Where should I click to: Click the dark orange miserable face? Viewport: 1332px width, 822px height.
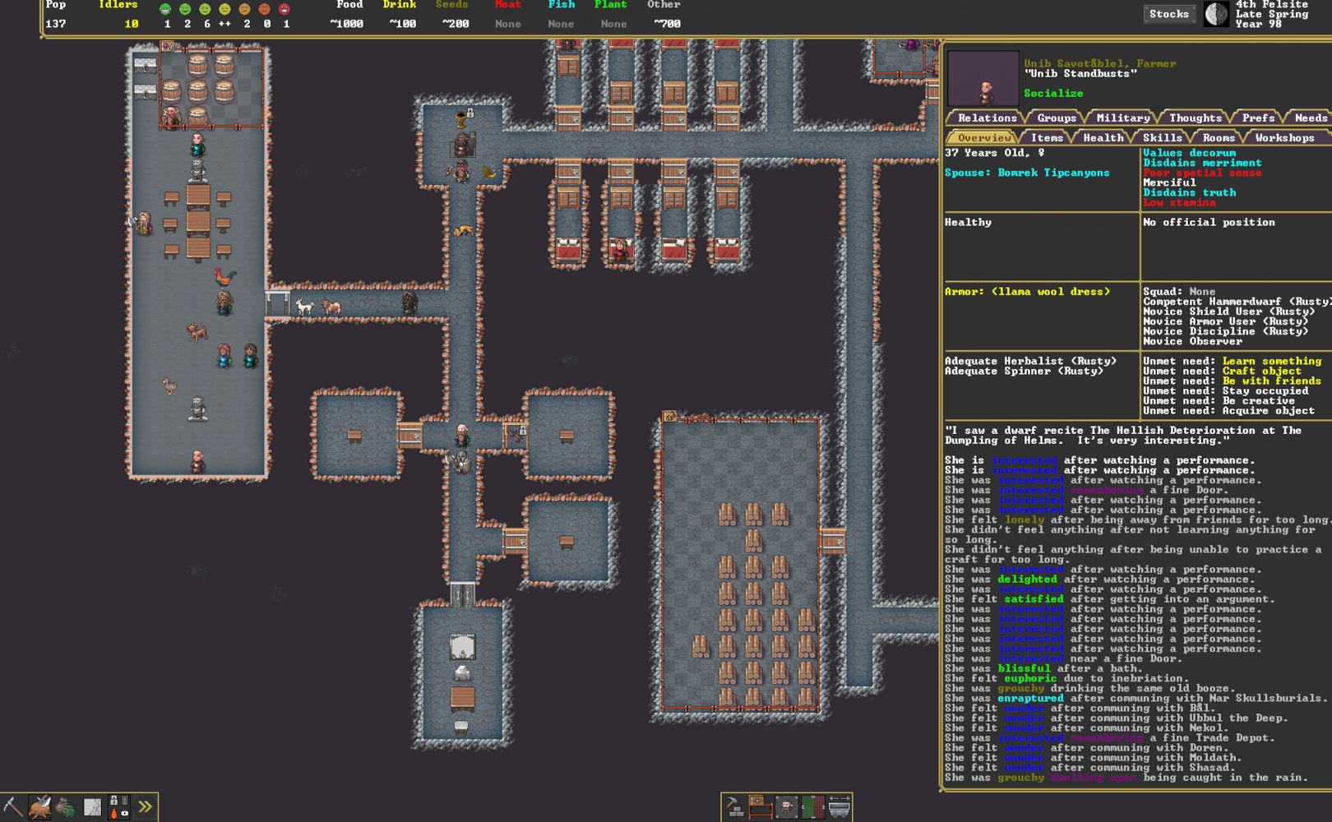point(264,9)
